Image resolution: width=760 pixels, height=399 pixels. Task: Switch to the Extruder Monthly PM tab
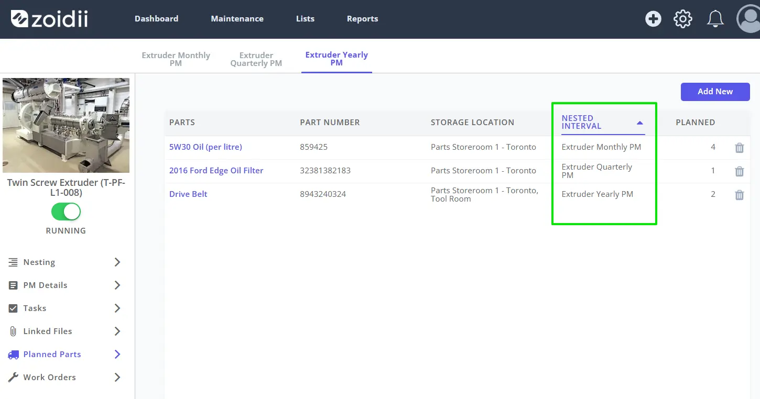click(176, 59)
